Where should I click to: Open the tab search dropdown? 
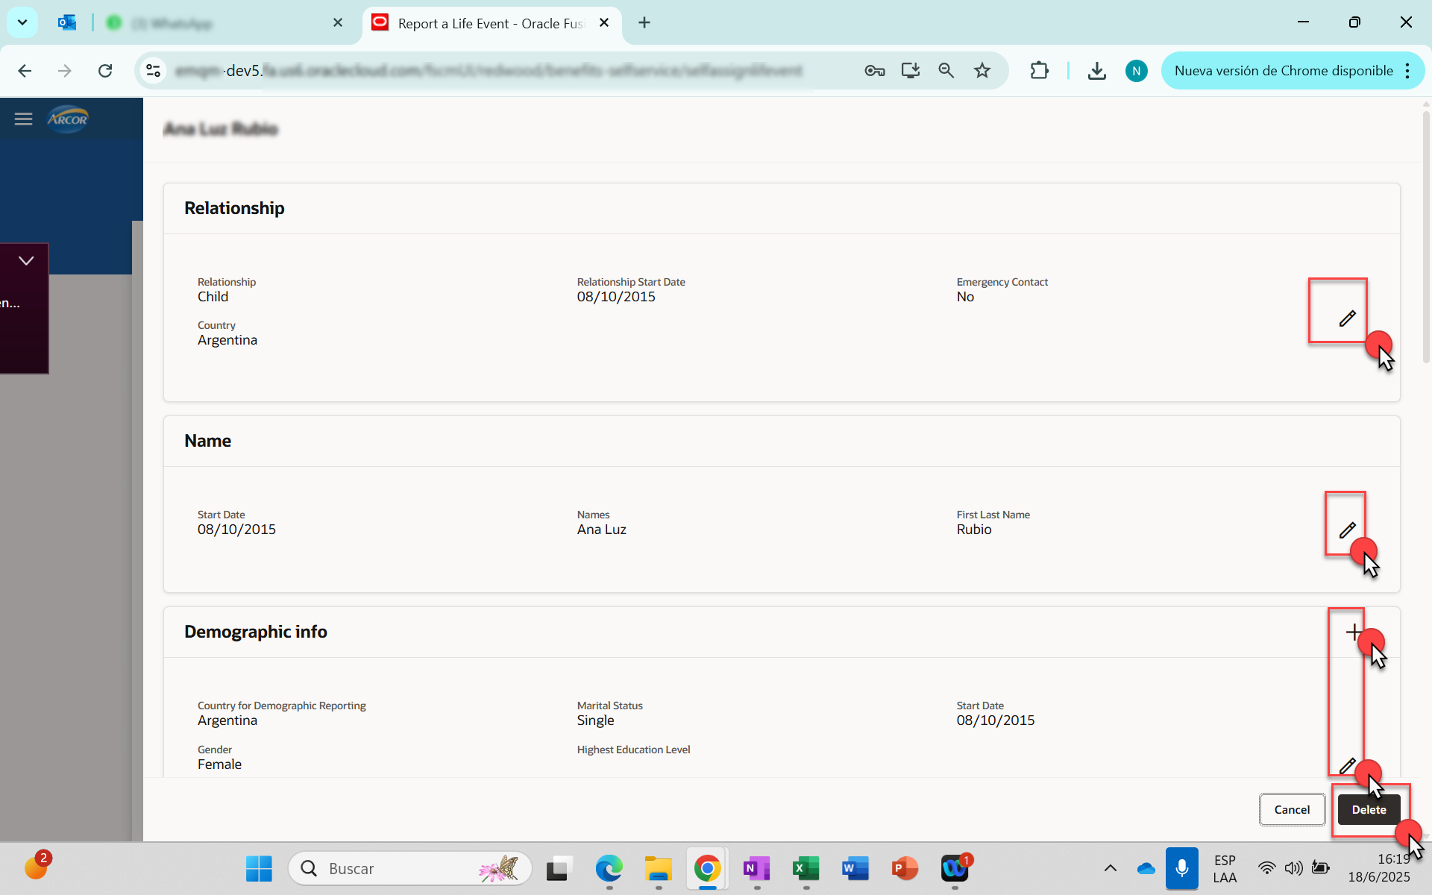pos(22,23)
